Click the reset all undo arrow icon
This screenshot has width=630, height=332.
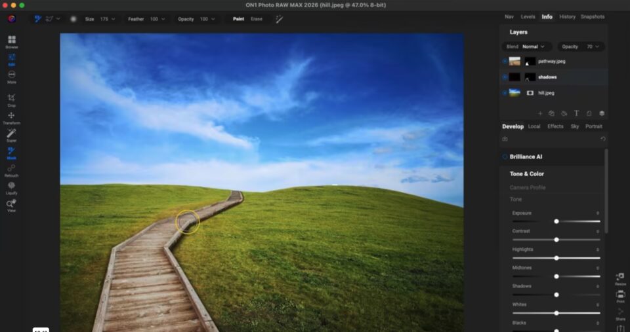point(602,139)
